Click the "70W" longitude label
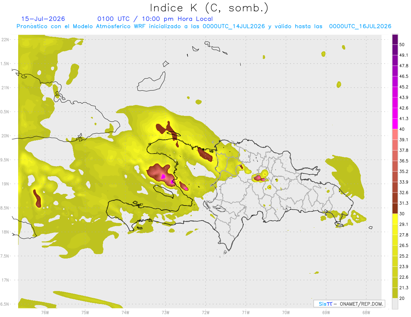 pyautogui.click(x=286, y=312)
